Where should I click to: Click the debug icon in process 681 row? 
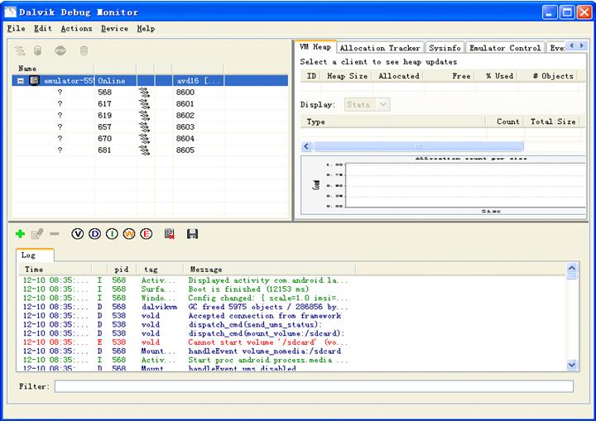pos(144,150)
